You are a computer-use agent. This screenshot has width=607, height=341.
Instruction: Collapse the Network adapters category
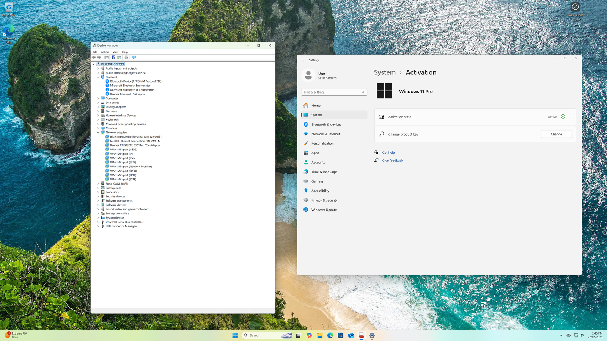pyautogui.click(x=98, y=133)
